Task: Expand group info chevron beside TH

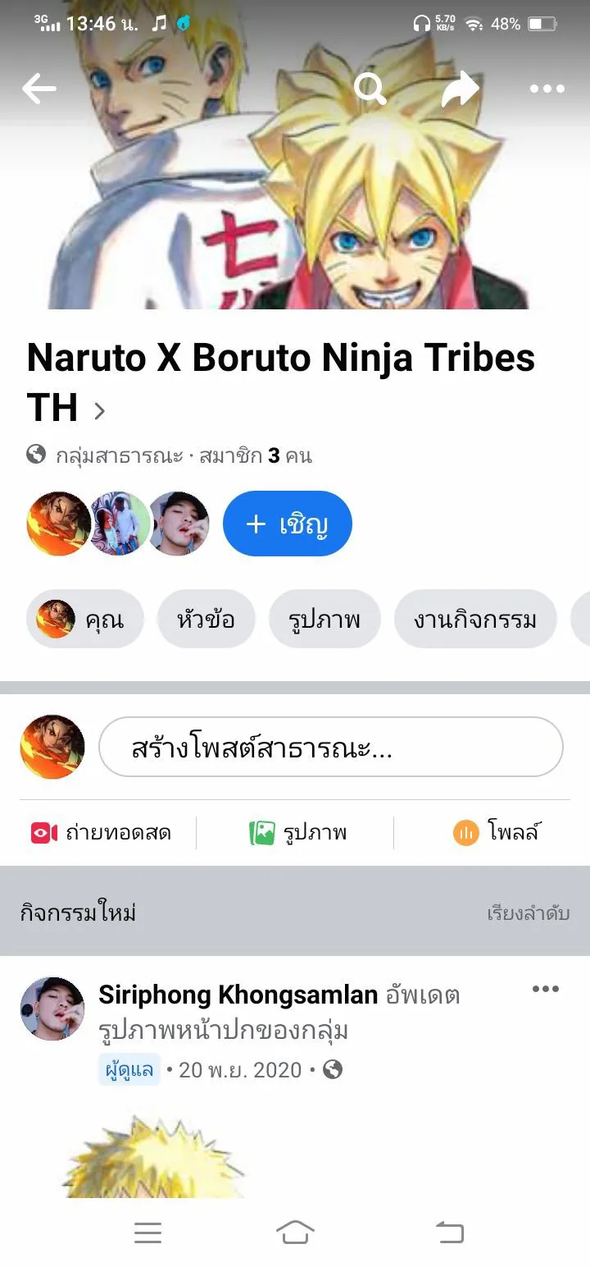Action: click(x=100, y=410)
